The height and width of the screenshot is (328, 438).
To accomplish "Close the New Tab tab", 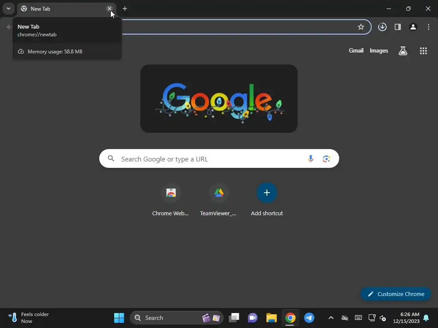I will (109, 9).
